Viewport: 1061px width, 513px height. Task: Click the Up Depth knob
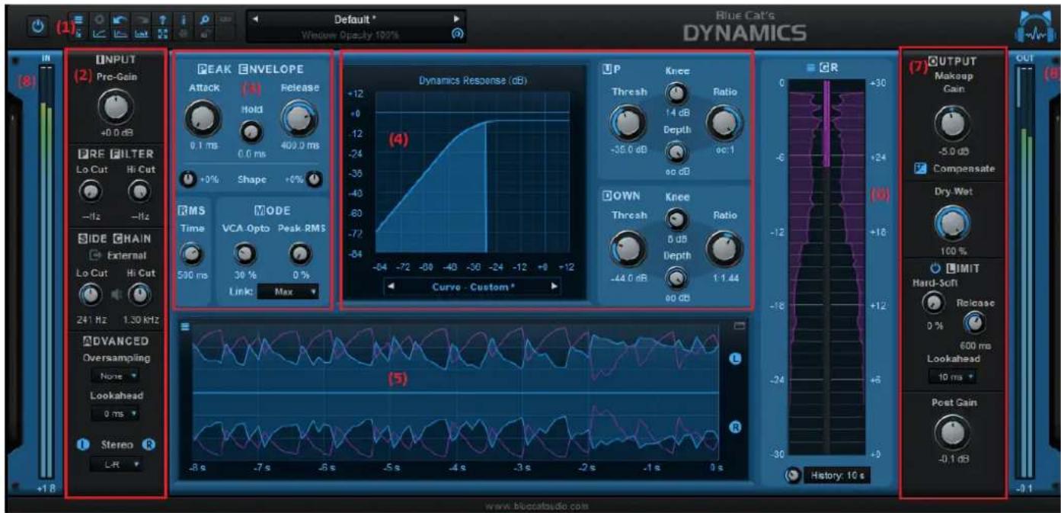(676, 153)
